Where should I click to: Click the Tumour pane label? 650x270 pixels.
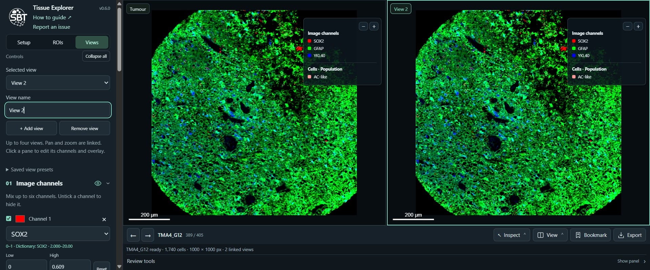(138, 9)
